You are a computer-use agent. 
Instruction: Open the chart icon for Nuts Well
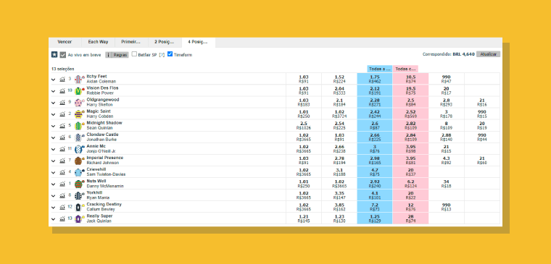tap(62, 184)
